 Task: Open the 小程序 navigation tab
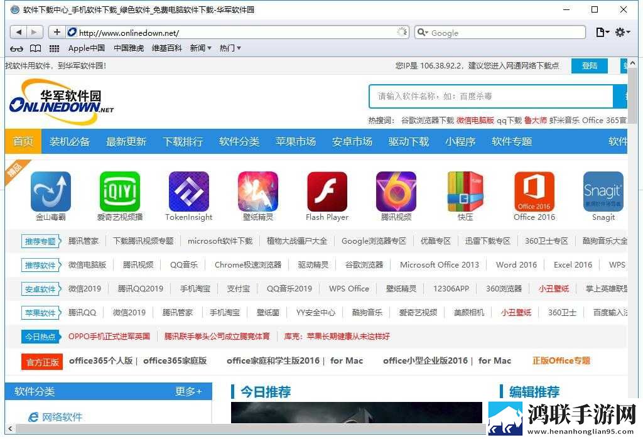pos(460,141)
